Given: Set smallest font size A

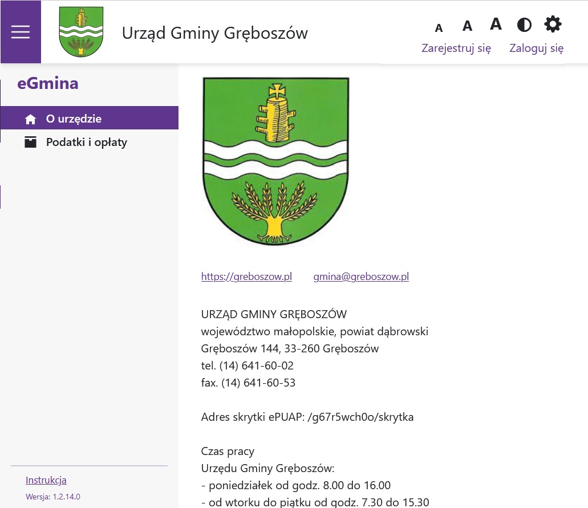Looking at the screenshot, I should point(439,28).
